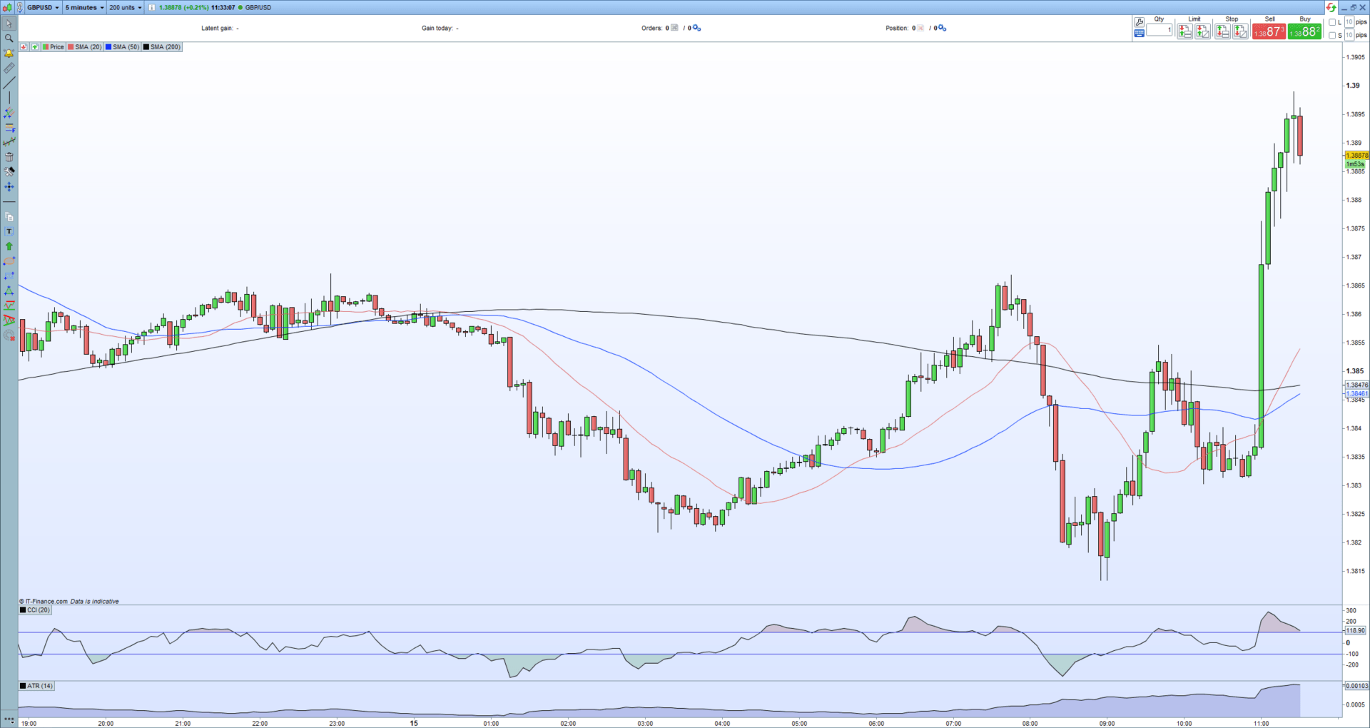
Task: Click the red Sell price button
Action: pyautogui.click(x=1269, y=31)
